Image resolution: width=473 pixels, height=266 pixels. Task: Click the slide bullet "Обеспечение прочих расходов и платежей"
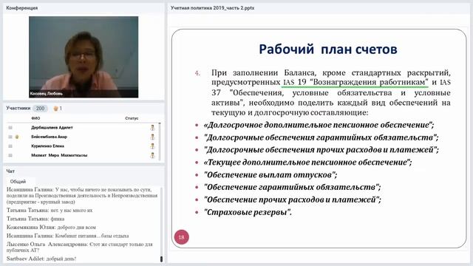(293, 199)
